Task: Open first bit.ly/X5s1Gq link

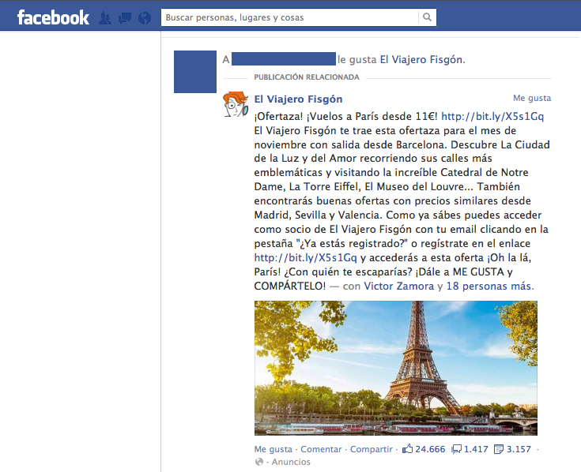Action: [x=492, y=117]
